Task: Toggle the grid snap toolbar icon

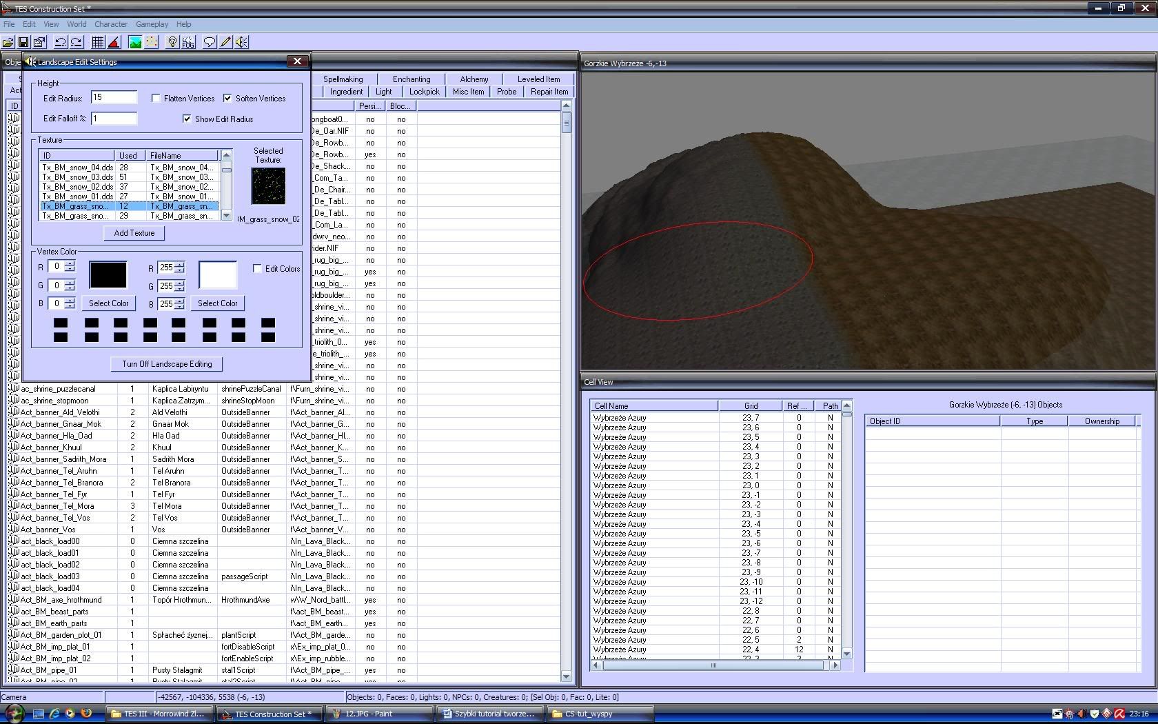Action: (98, 42)
